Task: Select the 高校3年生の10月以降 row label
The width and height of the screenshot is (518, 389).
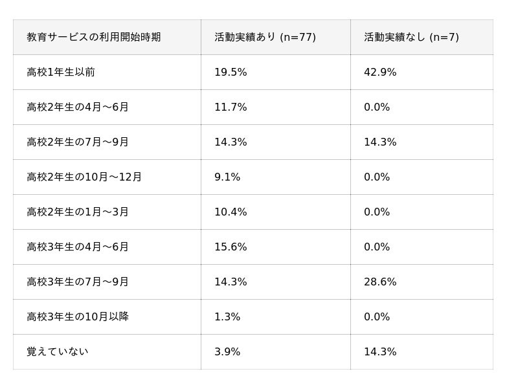Action: (78, 317)
